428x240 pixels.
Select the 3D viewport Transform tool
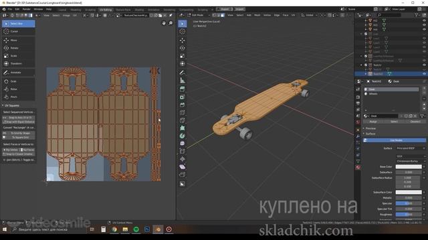(x=183, y=64)
